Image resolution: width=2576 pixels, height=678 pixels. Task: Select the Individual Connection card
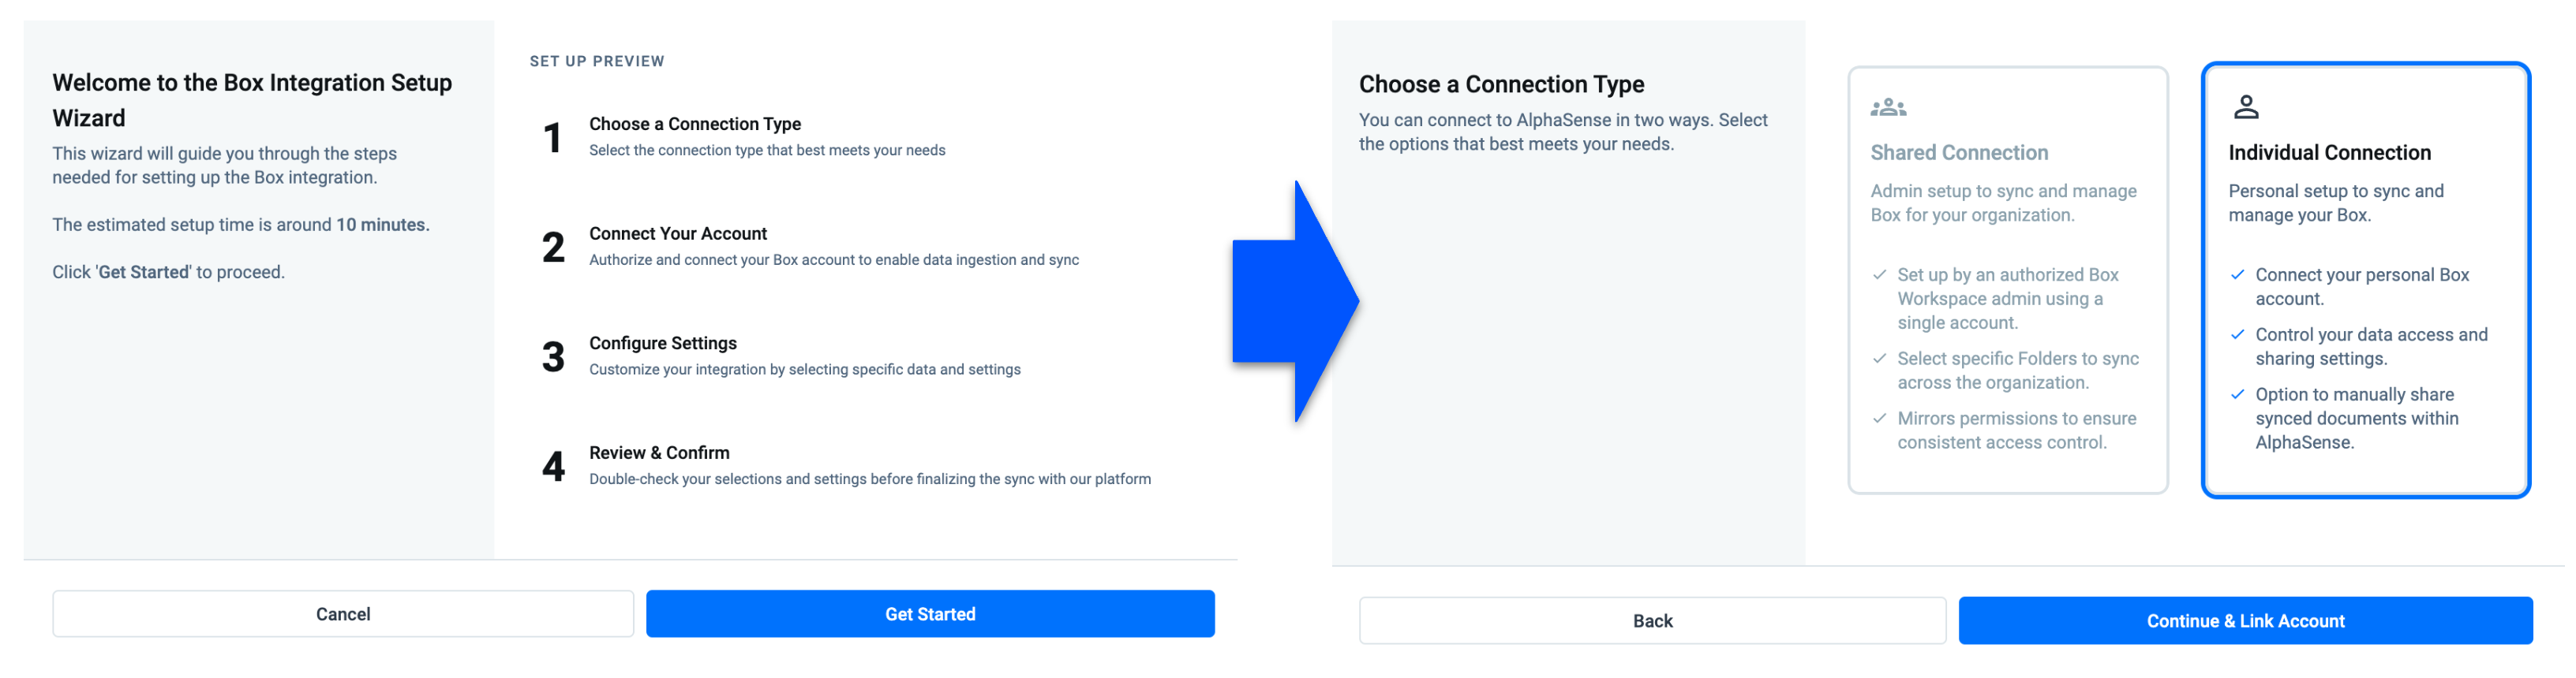click(x=2366, y=281)
